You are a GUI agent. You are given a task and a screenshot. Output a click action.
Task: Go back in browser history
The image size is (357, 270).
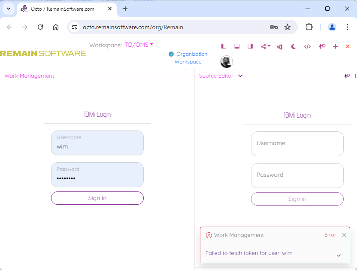pos(9,27)
